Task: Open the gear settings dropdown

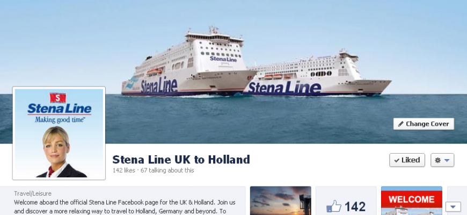Action: pos(442,160)
